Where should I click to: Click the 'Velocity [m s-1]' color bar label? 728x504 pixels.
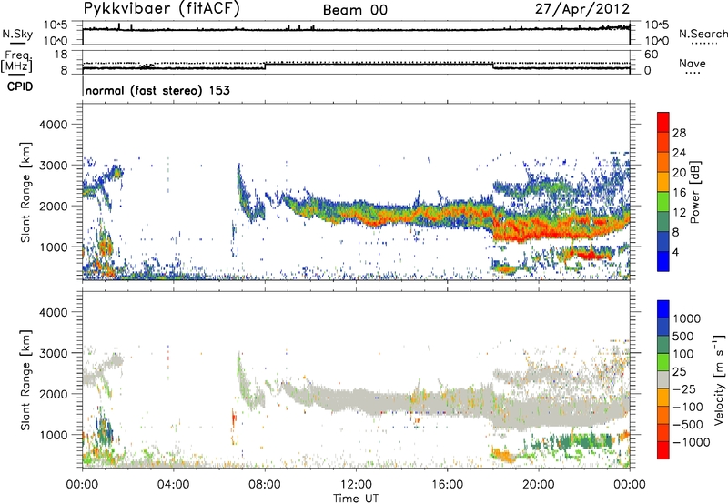719,379
